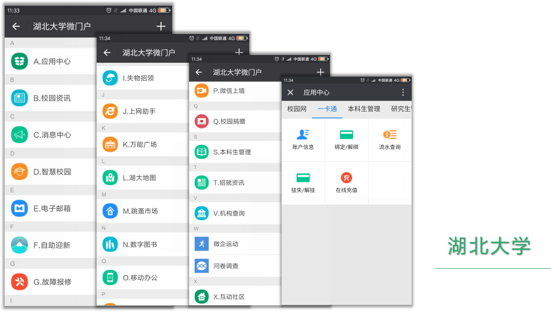
Task: Switch to the 研究生 tab
Action: click(x=401, y=109)
